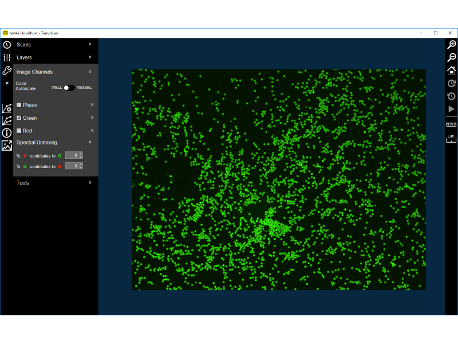Switch Color Autoscale toggle between Well and Vessel
The width and height of the screenshot is (458, 344).
pos(69,88)
